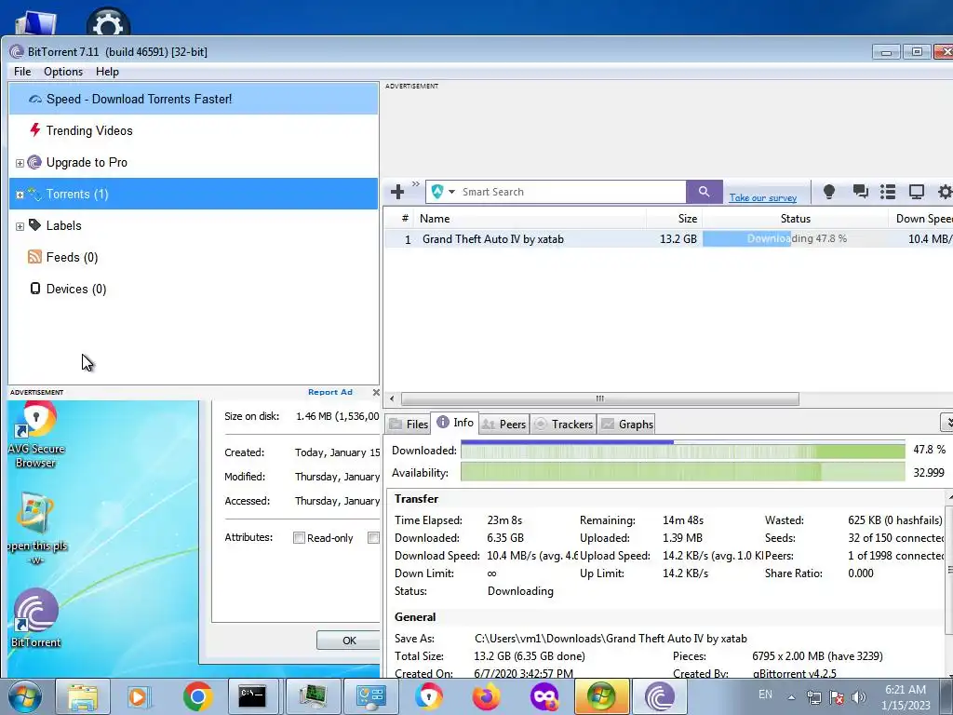Sort by Status column header
Viewport: 953px width, 715px height.
(x=795, y=219)
